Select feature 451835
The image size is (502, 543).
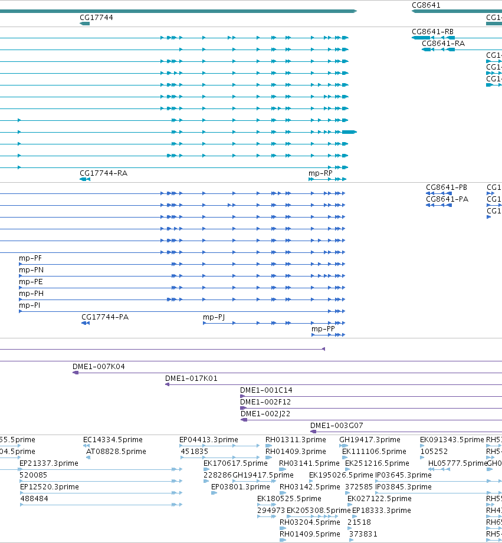pyautogui.click(x=194, y=452)
